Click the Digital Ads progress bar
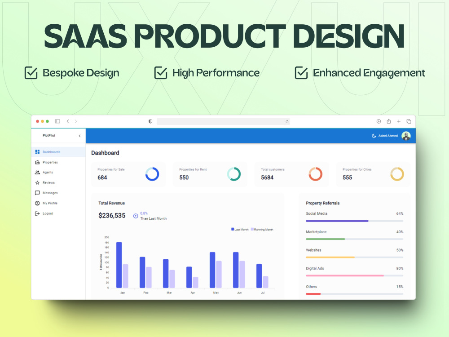Viewport: 449px width, 337px height. coord(355,276)
